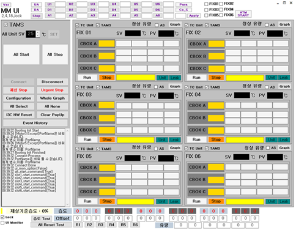Open Event History
The image size is (296, 230).
tap(35, 123)
